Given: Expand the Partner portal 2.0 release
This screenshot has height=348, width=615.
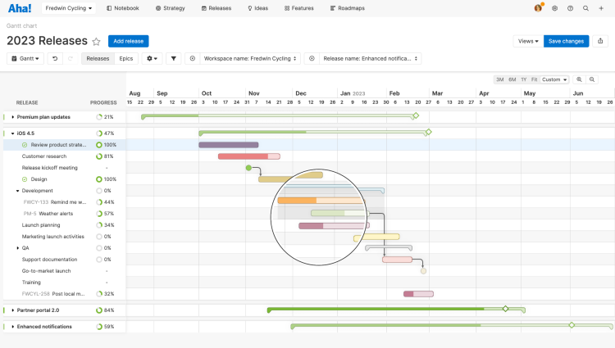Looking at the screenshot, I should click(x=12, y=310).
